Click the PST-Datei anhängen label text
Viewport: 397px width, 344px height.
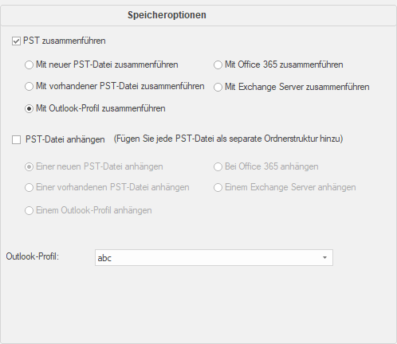[x=65, y=139]
